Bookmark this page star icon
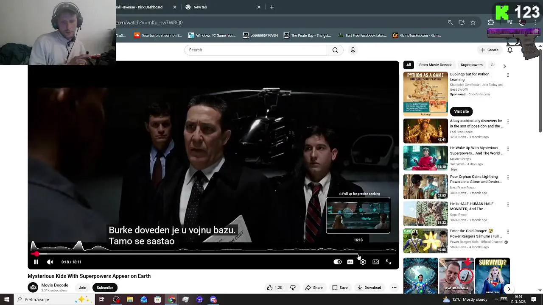This screenshot has width=543, height=305. pos(473,22)
